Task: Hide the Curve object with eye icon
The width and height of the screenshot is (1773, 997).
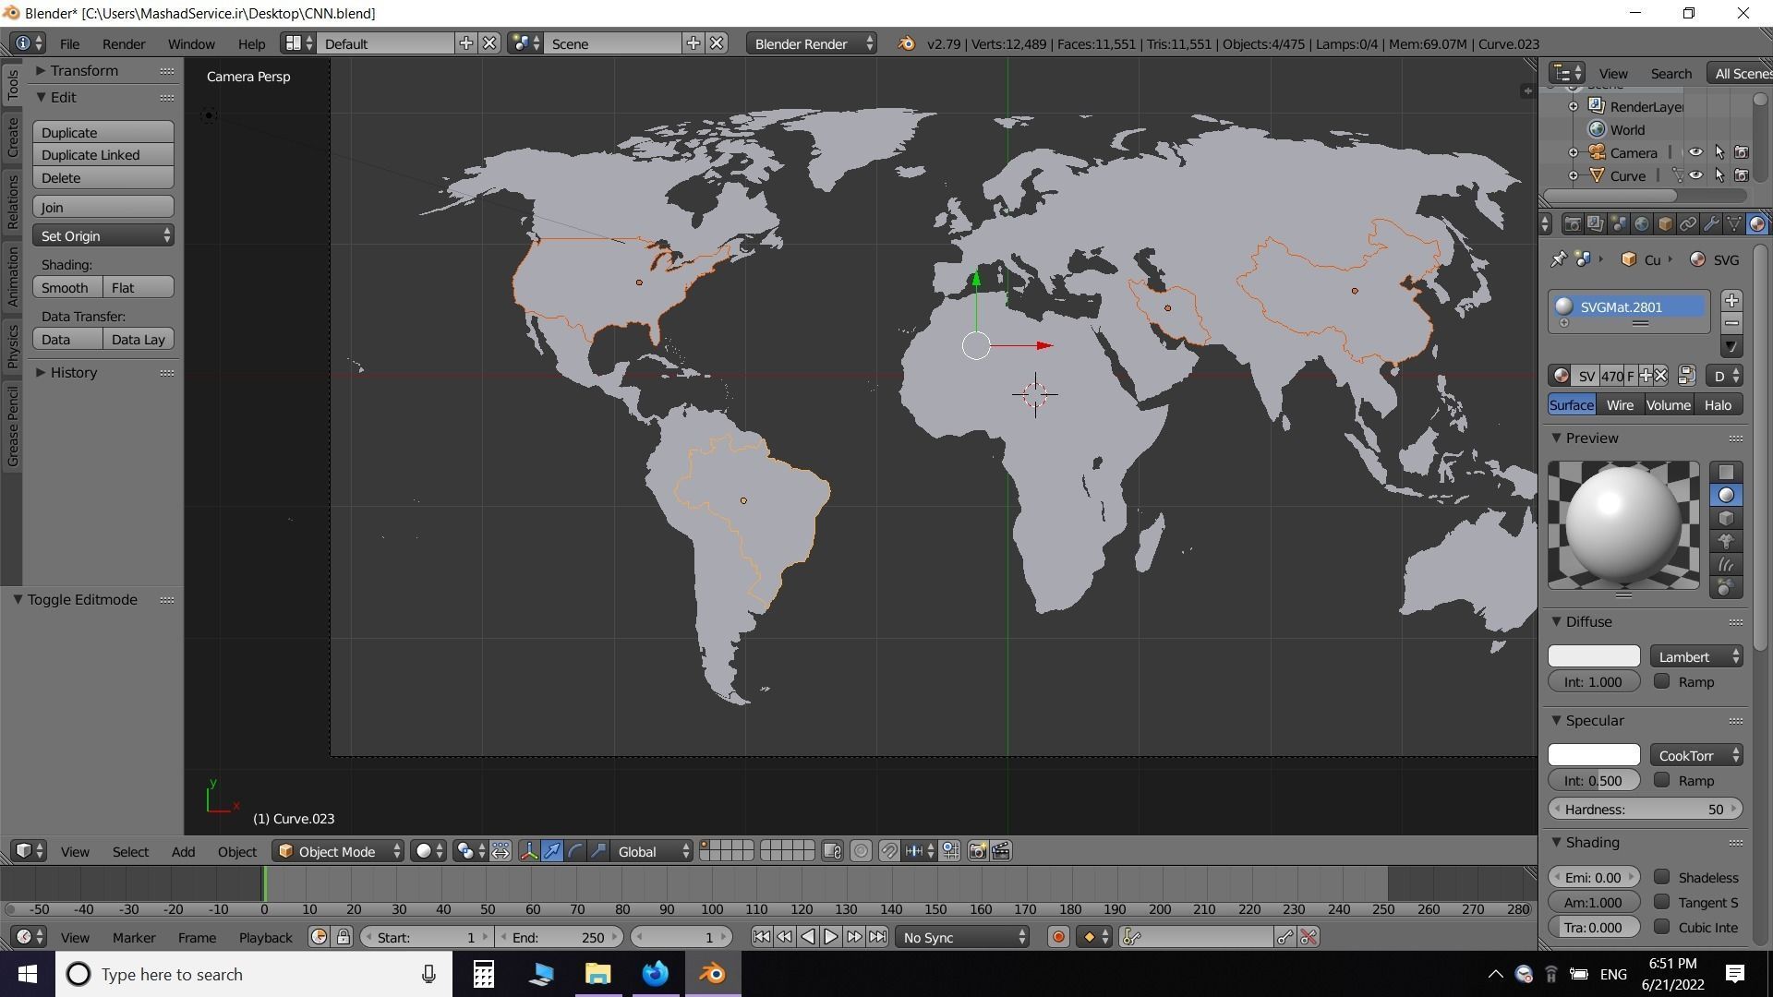Action: (1696, 175)
